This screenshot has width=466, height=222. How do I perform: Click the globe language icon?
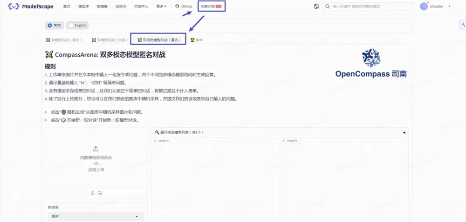316,7
